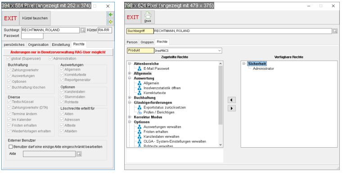Toggle Wiedervorlagen erhalten checkbox
The image size is (356, 176).
coord(9,131)
